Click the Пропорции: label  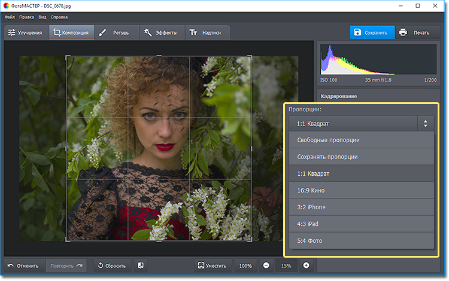305,109
